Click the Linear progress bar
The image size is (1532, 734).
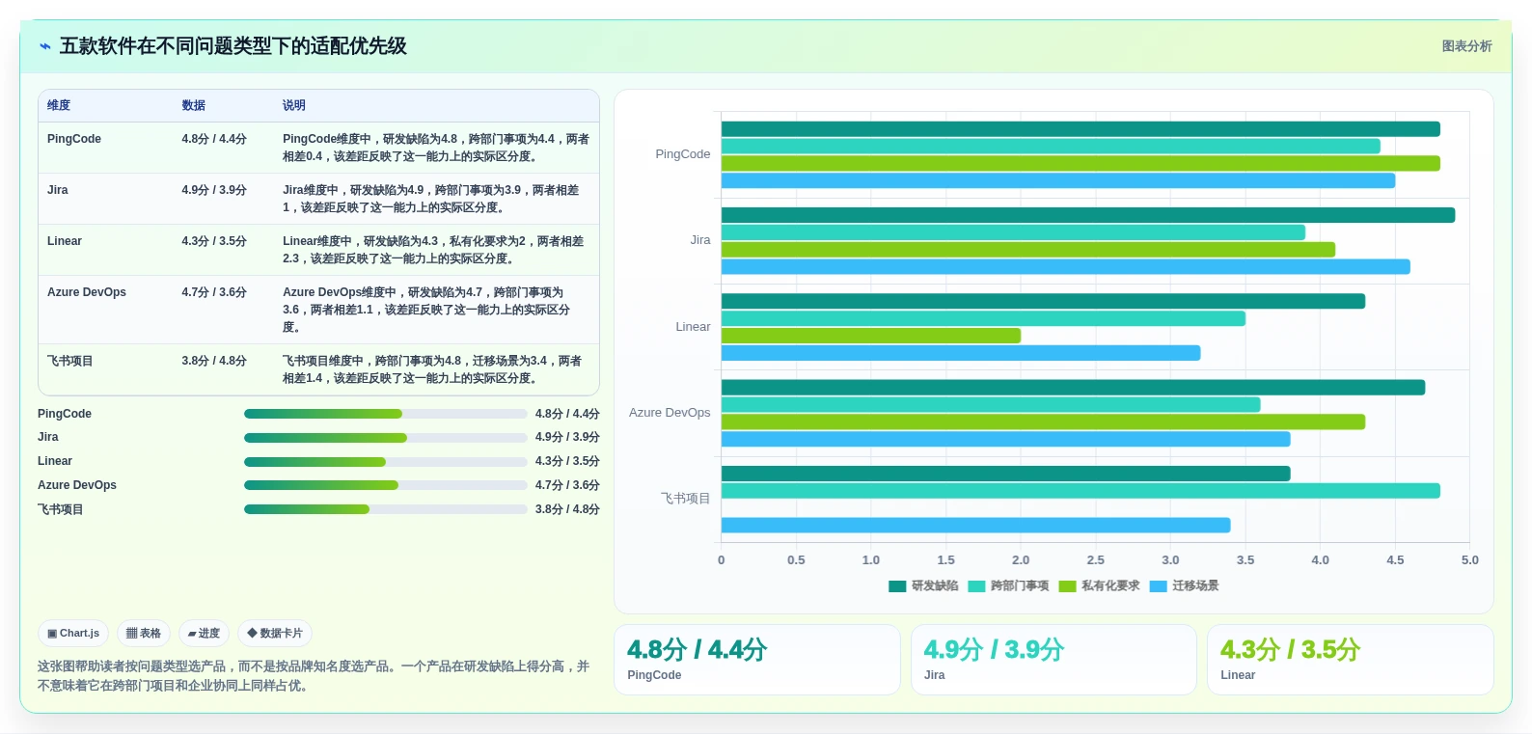(x=386, y=461)
